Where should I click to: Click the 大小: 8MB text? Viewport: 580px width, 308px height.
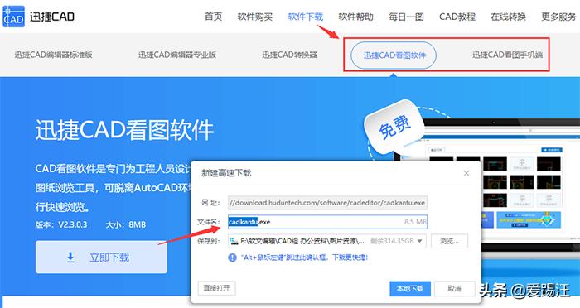(x=125, y=224)
